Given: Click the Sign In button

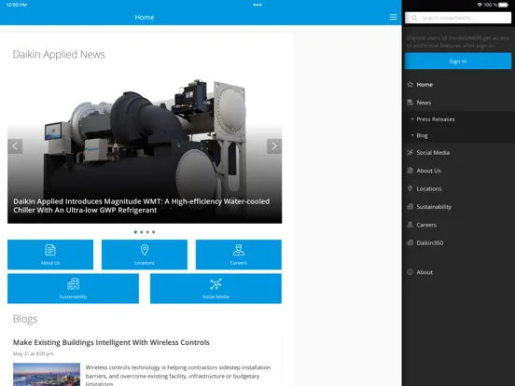Looking at the screenshot, I should click(x=458, y=61).
